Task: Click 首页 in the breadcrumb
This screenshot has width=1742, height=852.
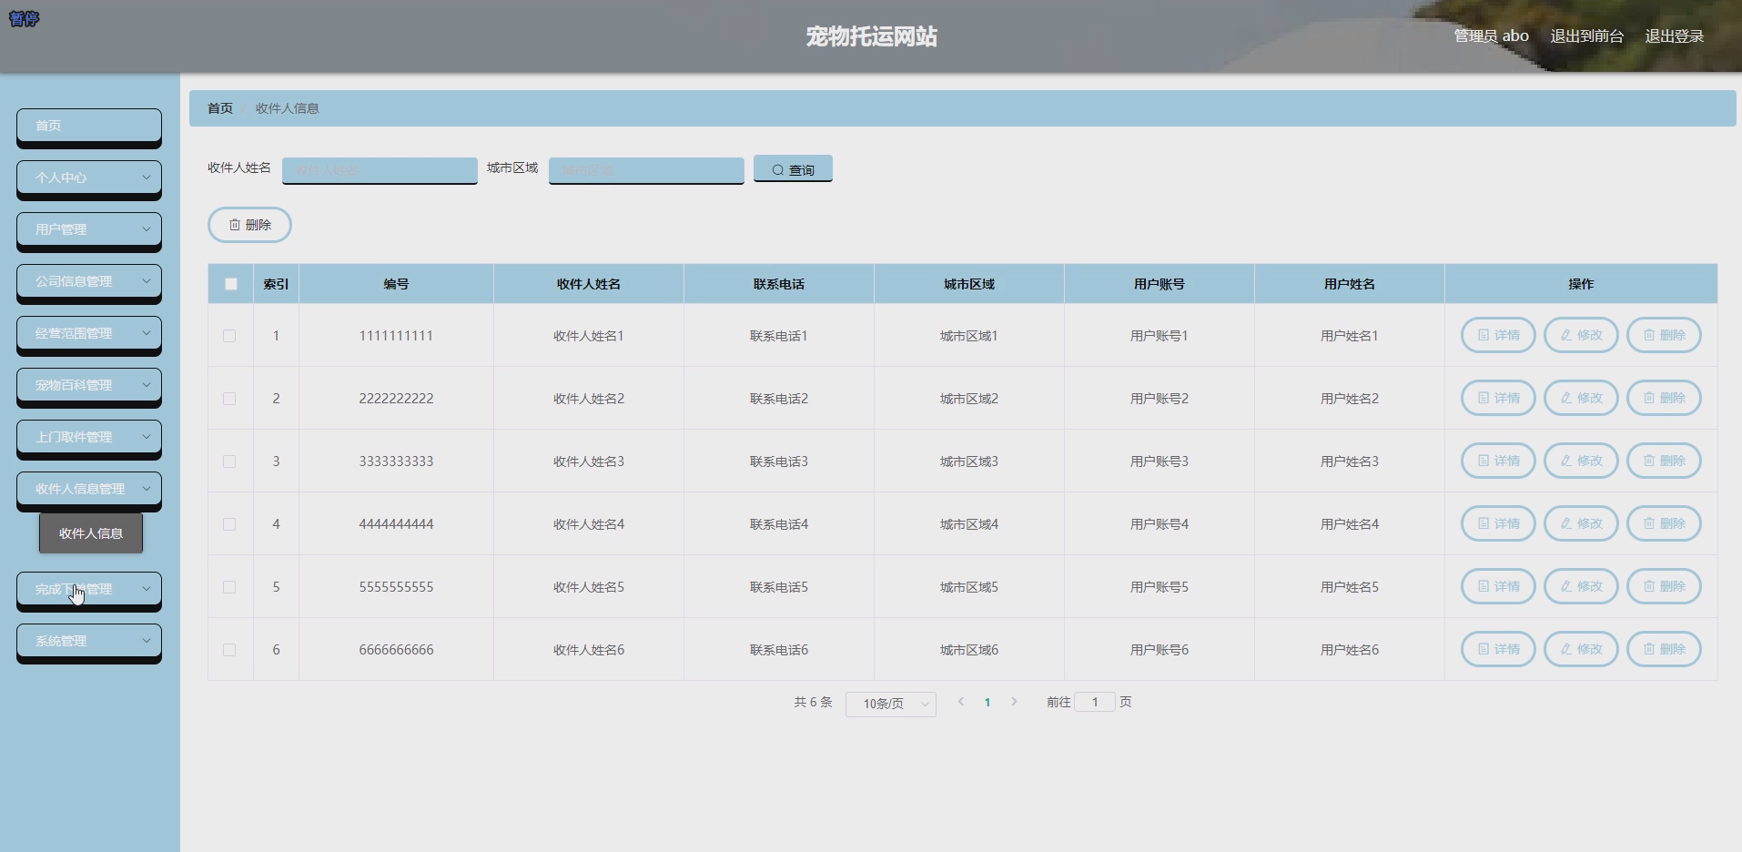Action: pos(220,108)
